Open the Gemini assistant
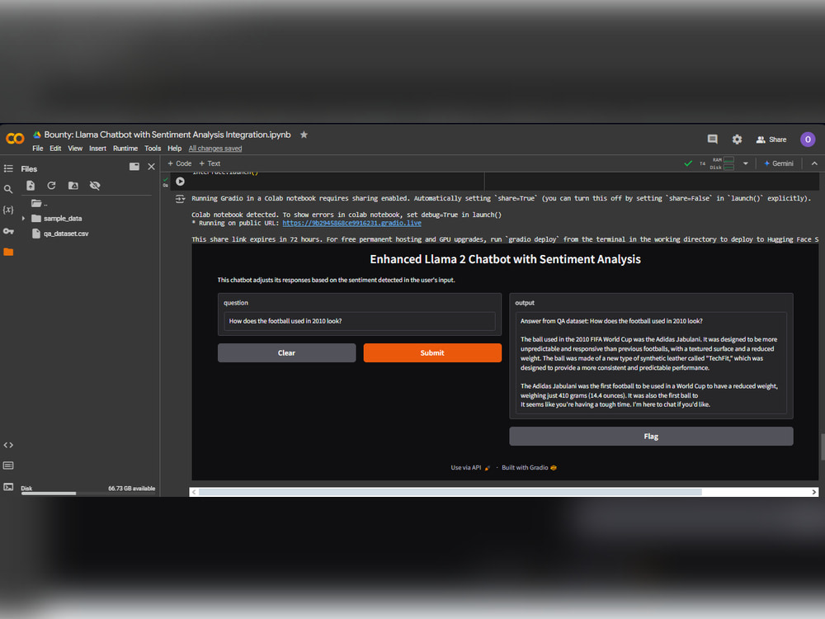825x619 pixels. tap(779, 163)
